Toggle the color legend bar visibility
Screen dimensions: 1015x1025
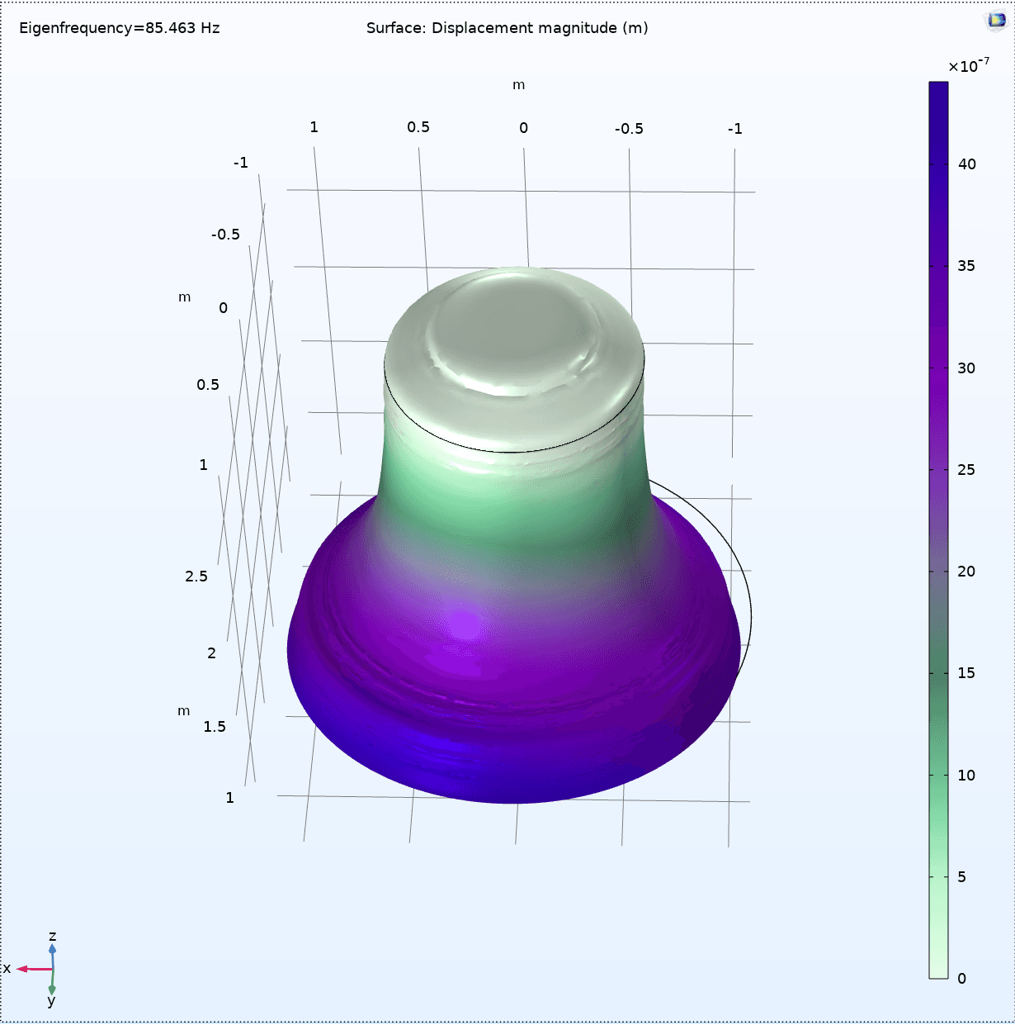(x=940, y=529)
